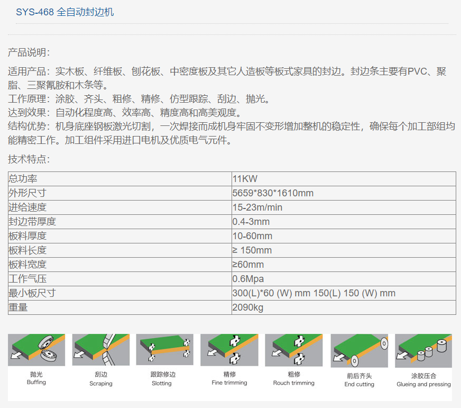Open the 抛光 Buffing process image
Screen dimensions: 461x408
[x=36, y=350]
